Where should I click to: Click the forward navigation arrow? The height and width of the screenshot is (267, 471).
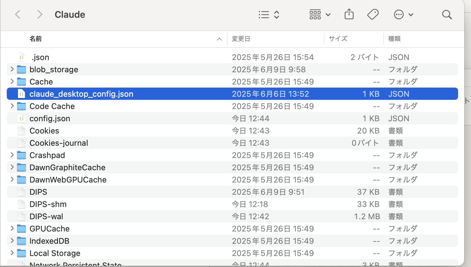point(40,14)
